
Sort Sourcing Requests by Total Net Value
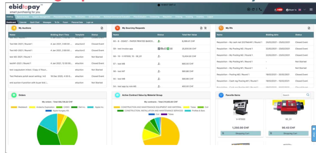(x=189, y=35)
